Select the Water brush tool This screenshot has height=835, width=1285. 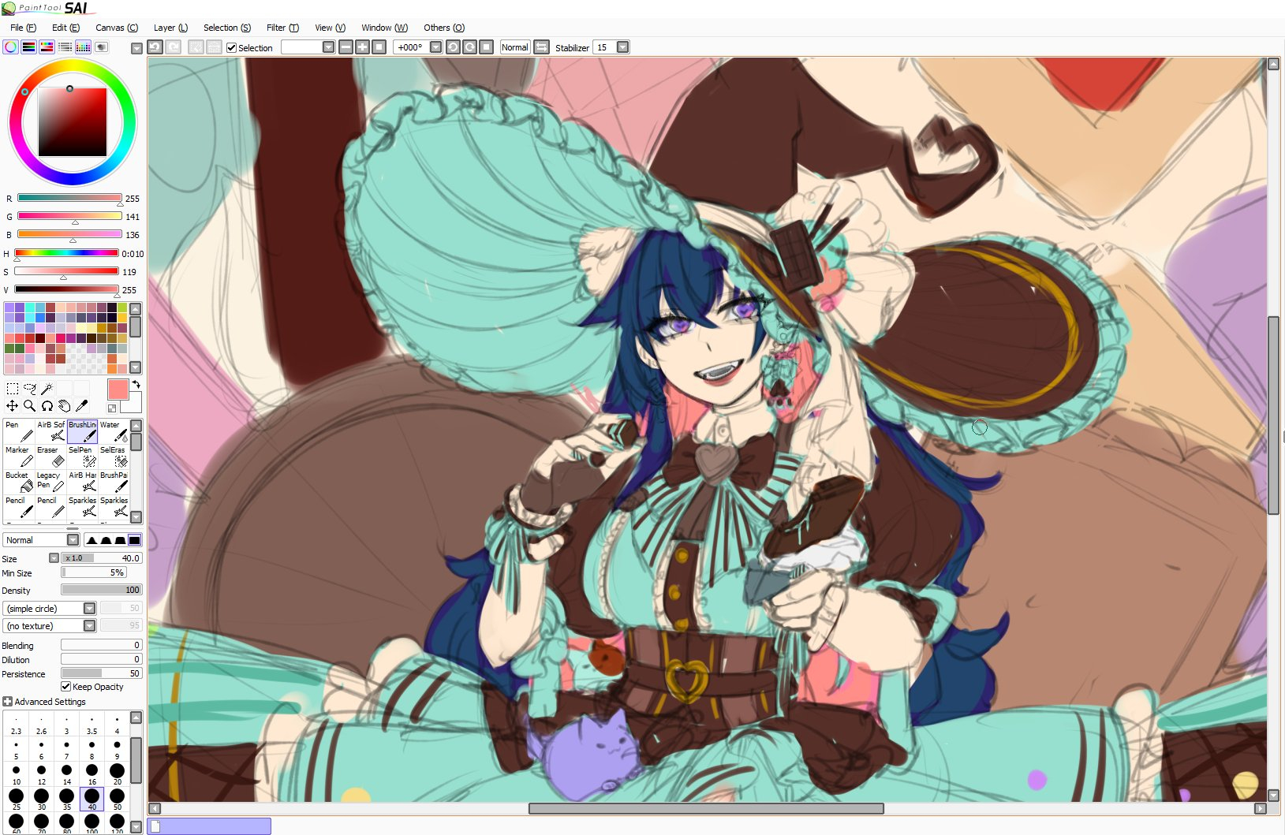[x=113, y=431]
